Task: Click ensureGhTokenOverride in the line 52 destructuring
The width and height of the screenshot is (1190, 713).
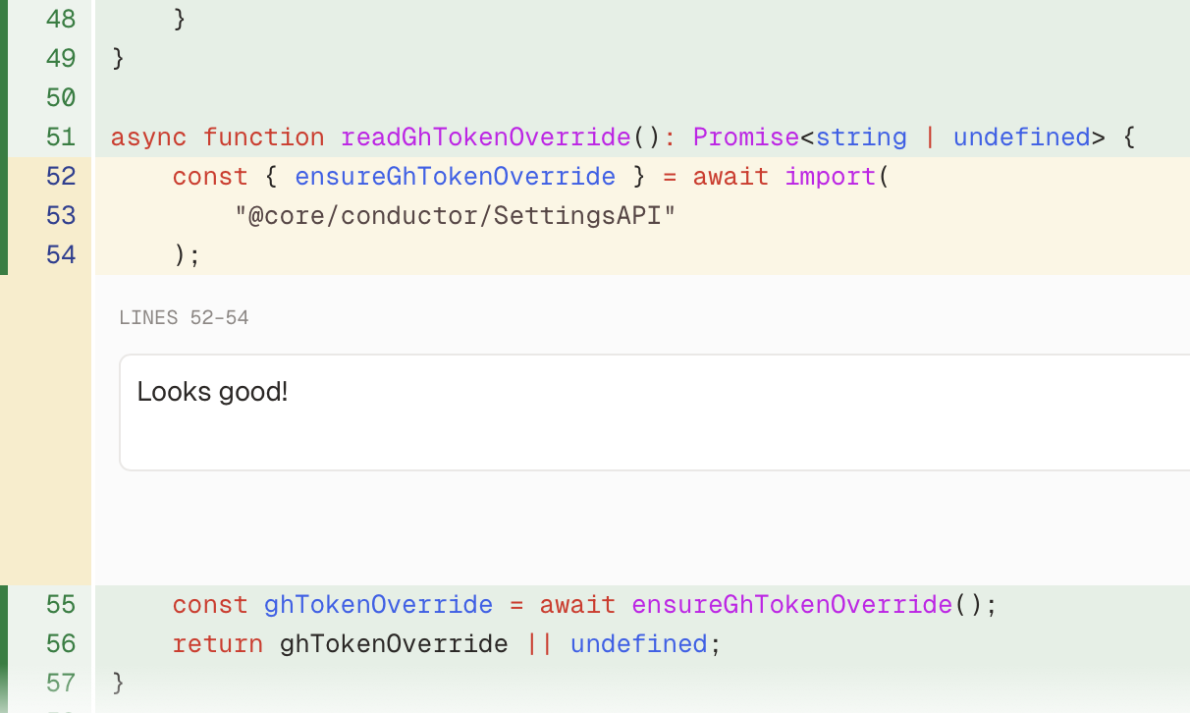Action: [x=456, y=176]
